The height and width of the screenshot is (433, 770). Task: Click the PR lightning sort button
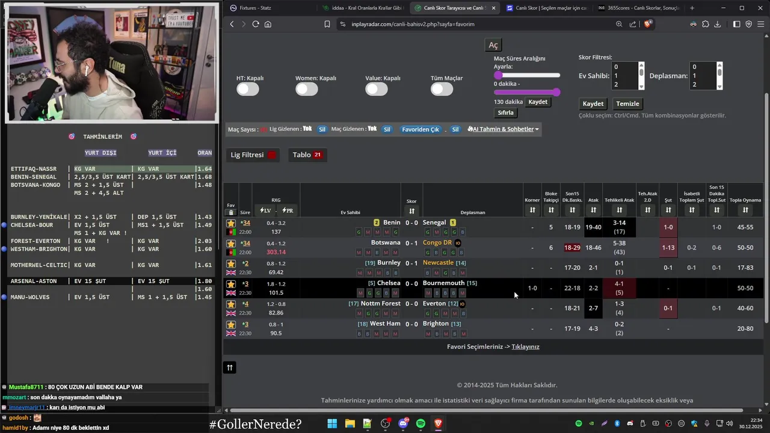coord(288,210)
